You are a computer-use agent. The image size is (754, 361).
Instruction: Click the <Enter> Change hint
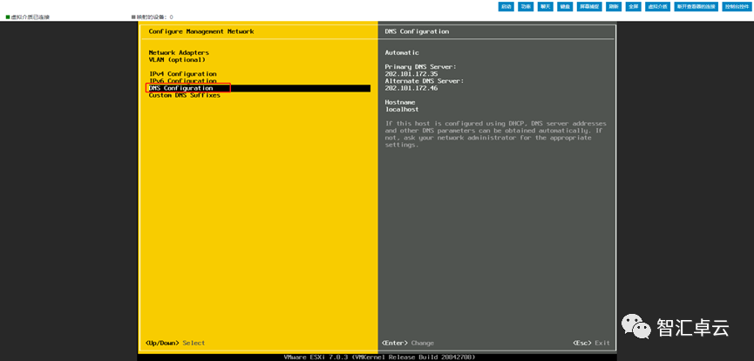[408, 344]
